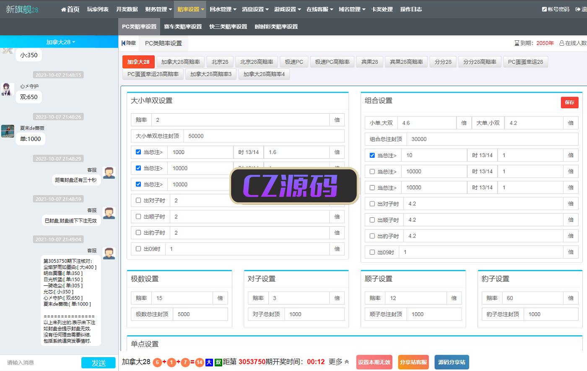Click the hourglass icon beside 到期

[517, 43]
